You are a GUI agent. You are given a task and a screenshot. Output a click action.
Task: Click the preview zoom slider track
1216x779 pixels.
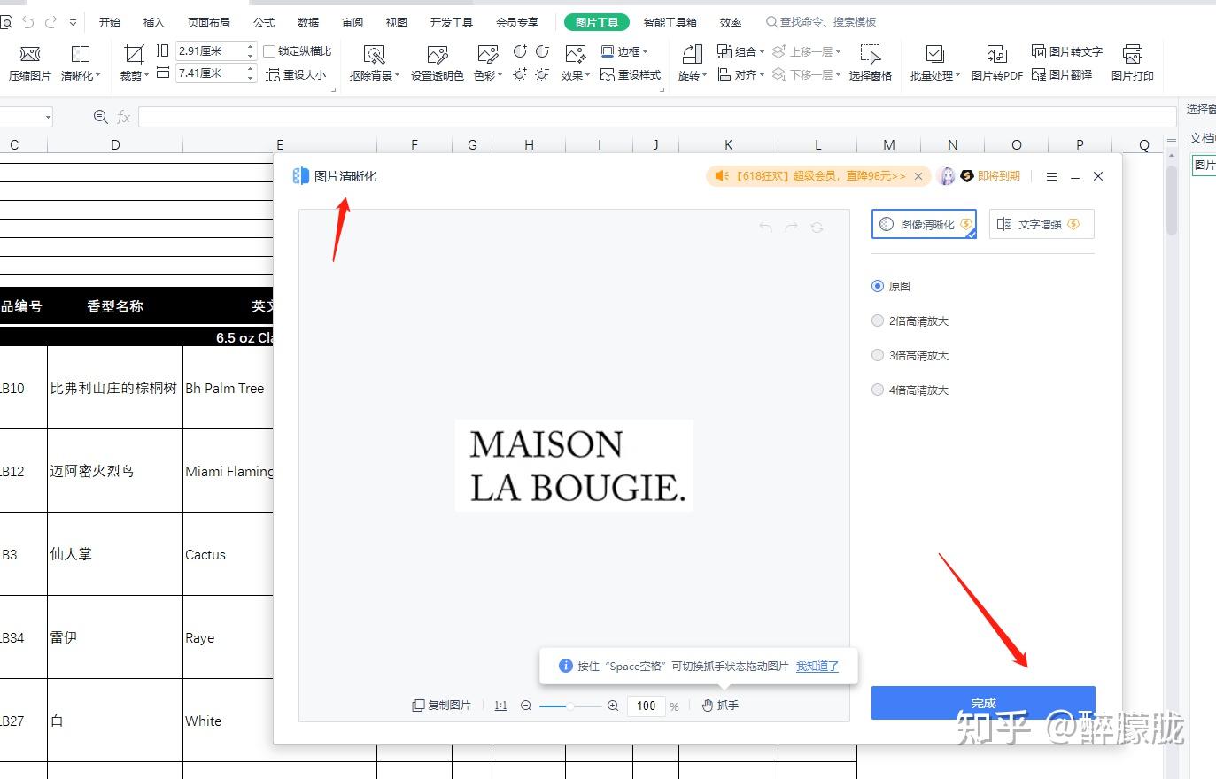coord(569,706)
